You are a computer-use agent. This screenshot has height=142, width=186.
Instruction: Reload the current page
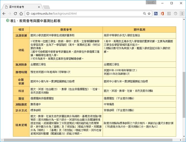[x=15, y=13]
